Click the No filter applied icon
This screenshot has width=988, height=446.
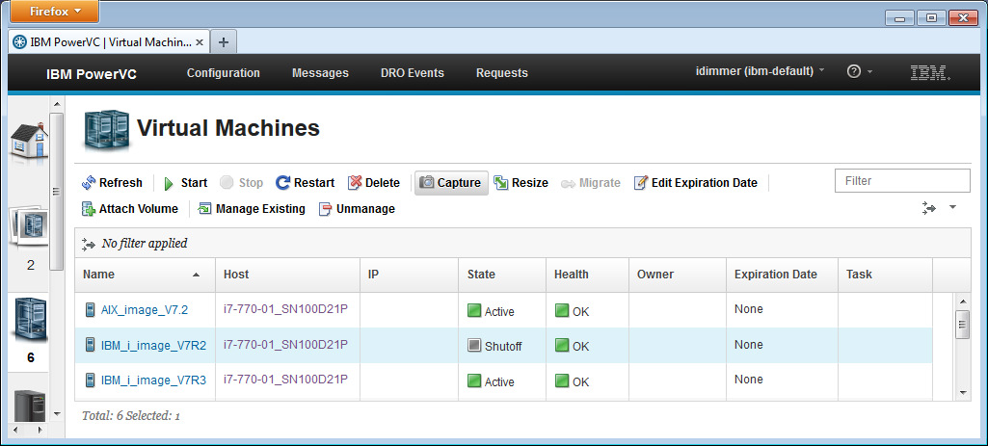point(89,244)
